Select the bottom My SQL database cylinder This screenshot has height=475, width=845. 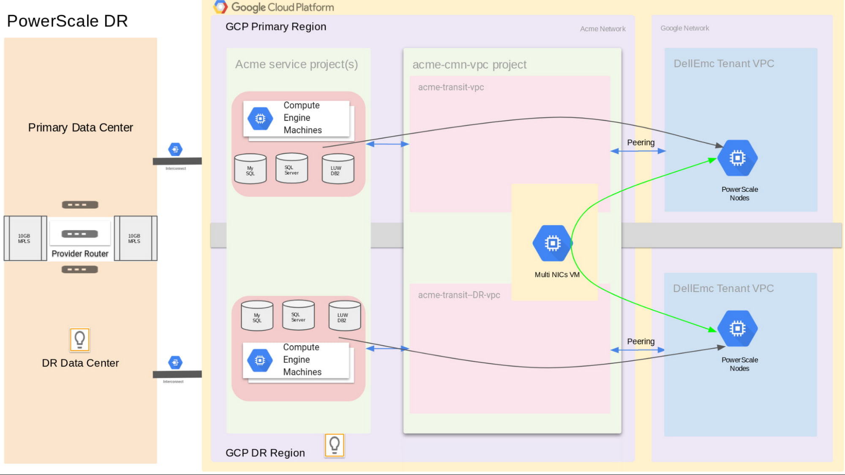(257, 316)
